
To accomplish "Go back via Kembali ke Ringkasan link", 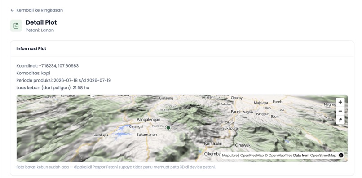I will click(x=37, y=10).
